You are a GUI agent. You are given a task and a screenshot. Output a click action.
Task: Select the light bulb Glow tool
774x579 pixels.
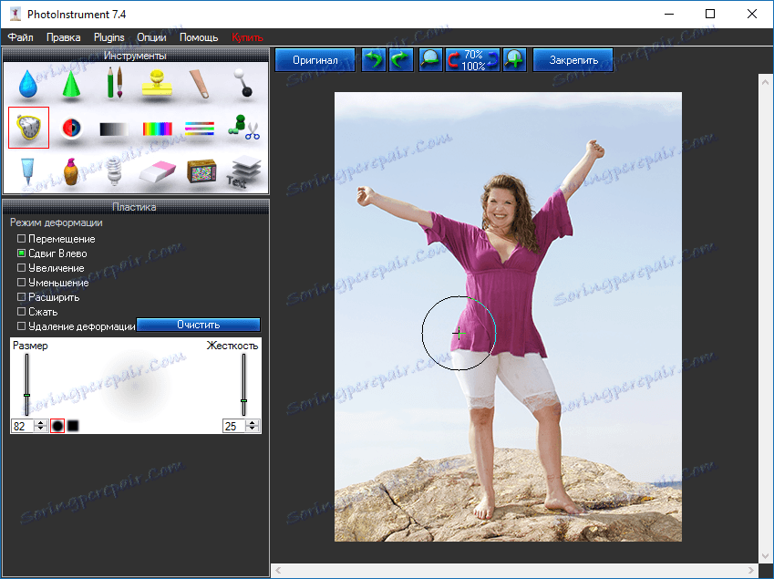coord(114,170)
